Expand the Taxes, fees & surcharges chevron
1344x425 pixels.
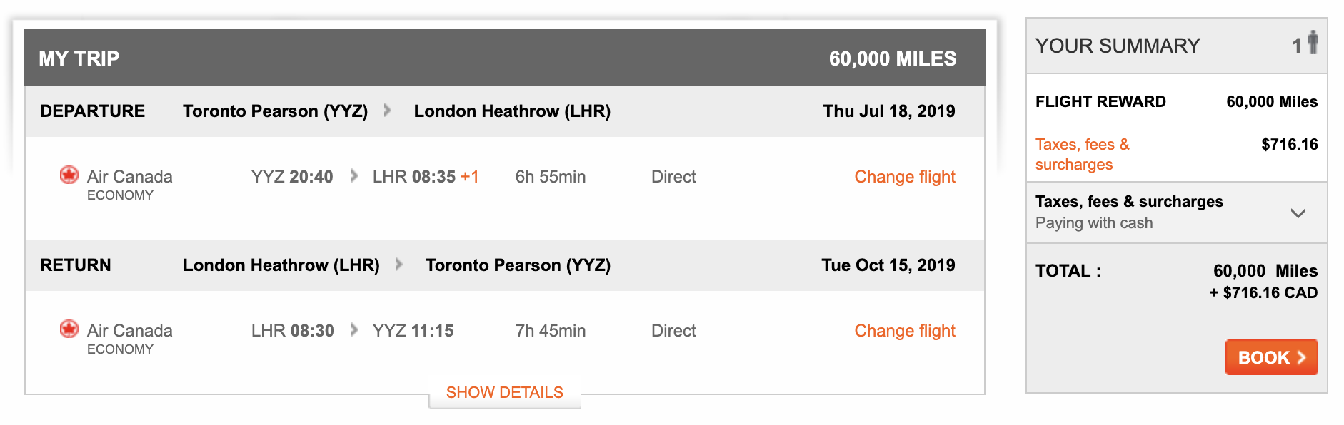click(x=1298, y=213)
